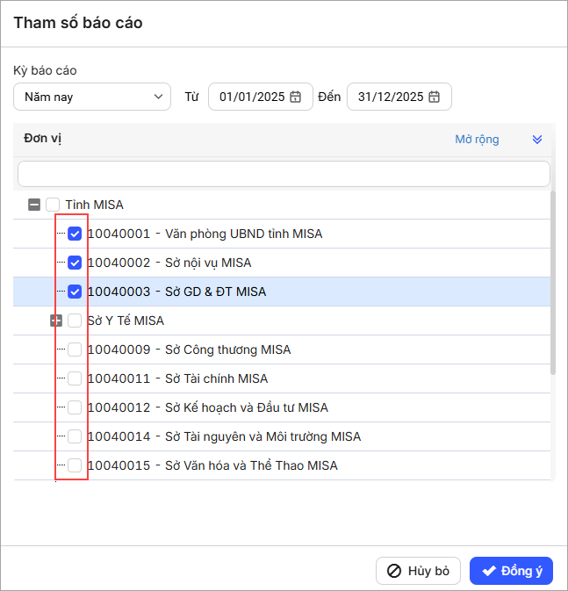
Task: Click the Từ start date field
Action: 252,97
